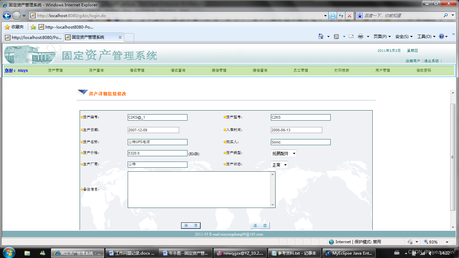Screen dimensions: 459x258
Task: Open 用户管理 in the navigation bar
Action: coord(383,71)
